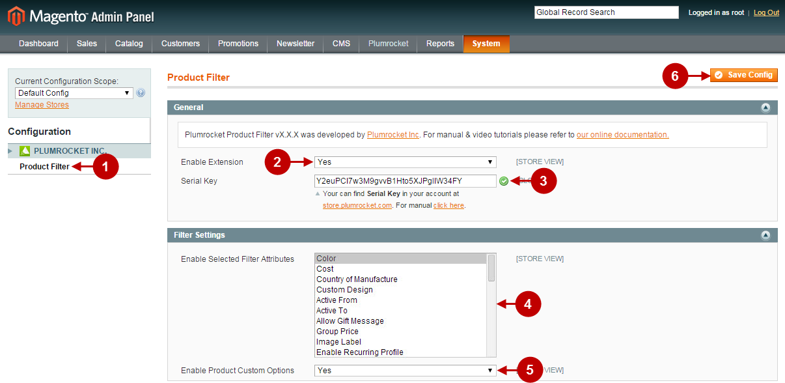Select Active From in the attribute list
Viewport: 785px width, 383px height.
401,300
